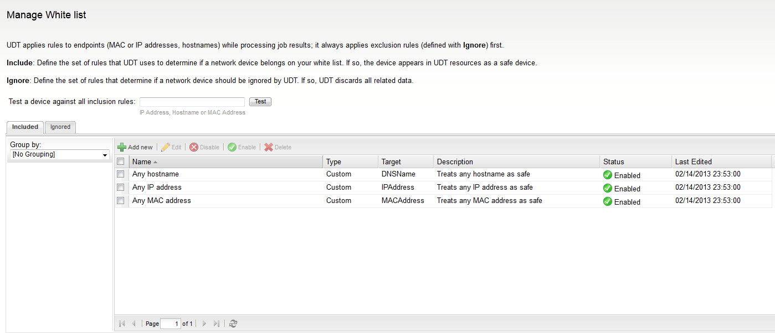Image resolution: width=775 pixels, height=333 pixels.
Task: Jump to the first page
Action: pyautogui.click(x=121, y=323)
